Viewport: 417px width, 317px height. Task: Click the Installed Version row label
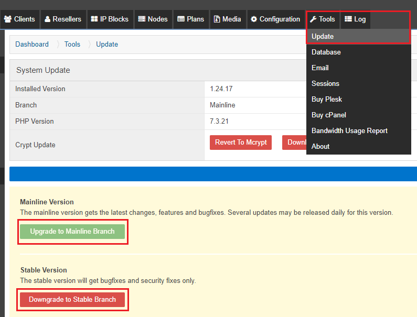point(40,89)
